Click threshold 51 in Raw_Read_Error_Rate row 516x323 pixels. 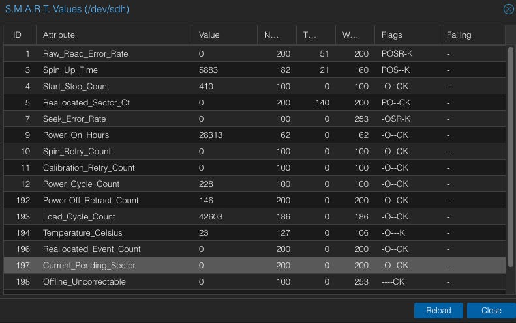[x=324, y=54]
